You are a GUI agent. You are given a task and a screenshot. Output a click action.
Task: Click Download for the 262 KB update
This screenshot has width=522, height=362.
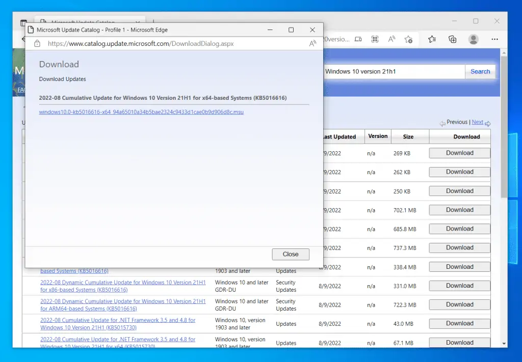pyautogui.click(x=459, y=172)
